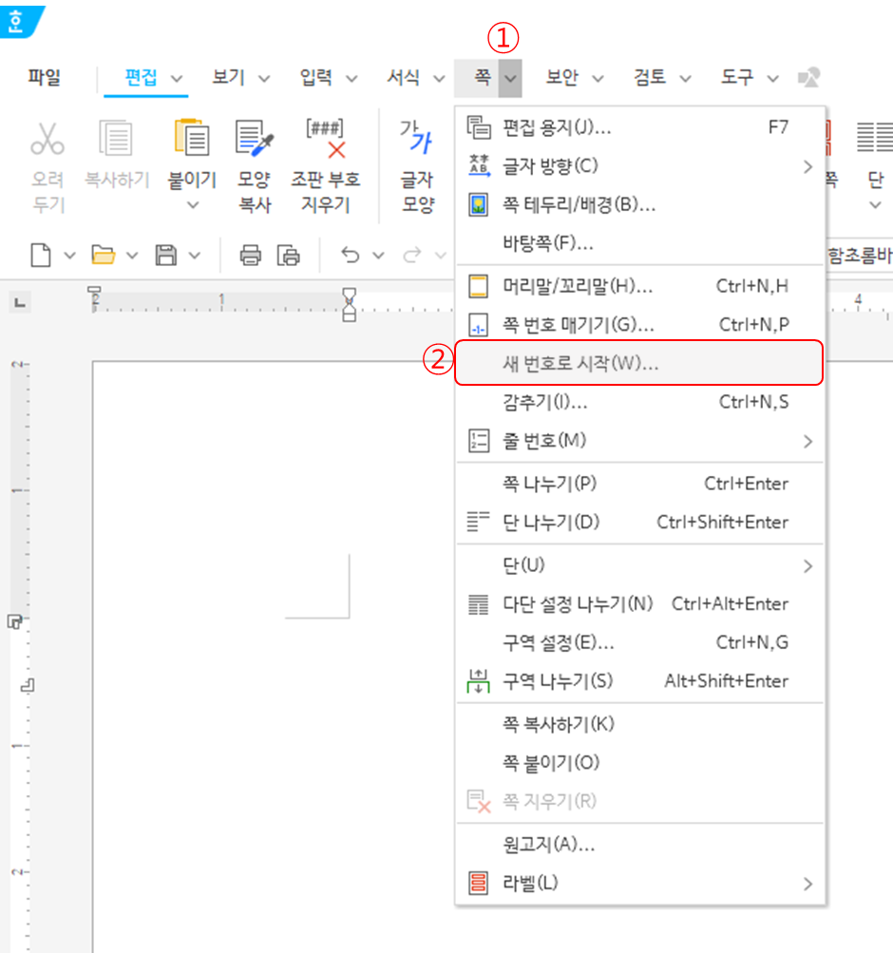Screen dimensions: 893x953
Task: Click the horizontal ruler above the page
Action: [x=237, y=300]
